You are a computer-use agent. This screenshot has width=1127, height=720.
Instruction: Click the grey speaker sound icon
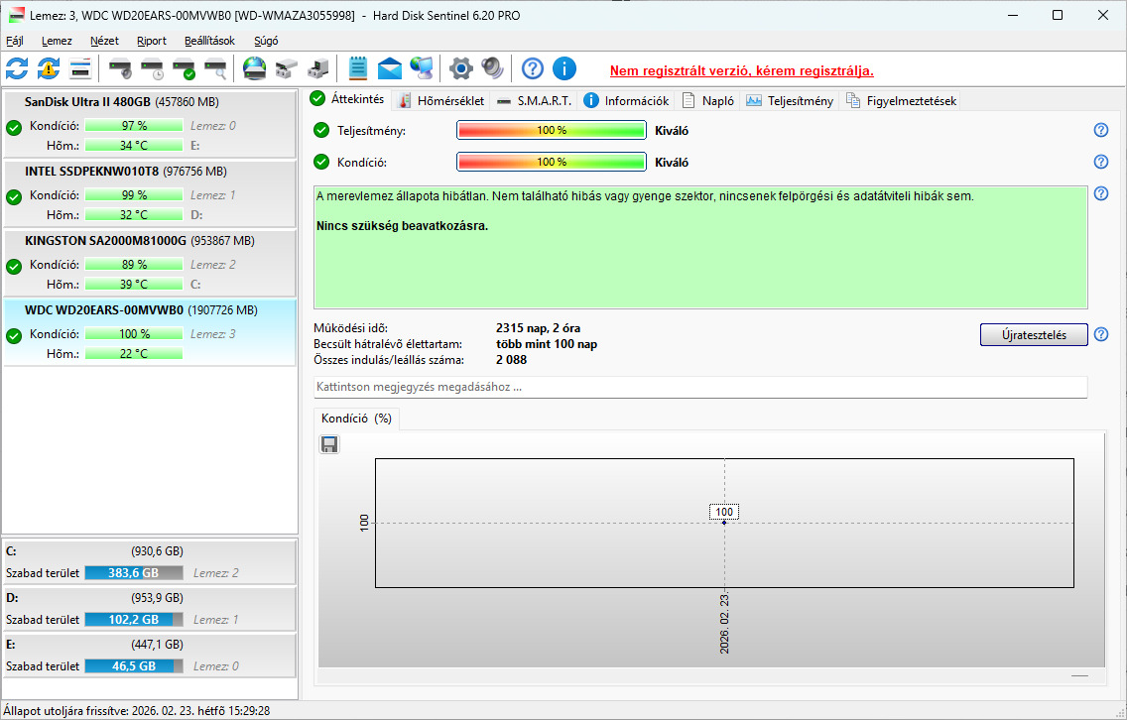click(x=492, y=69)
